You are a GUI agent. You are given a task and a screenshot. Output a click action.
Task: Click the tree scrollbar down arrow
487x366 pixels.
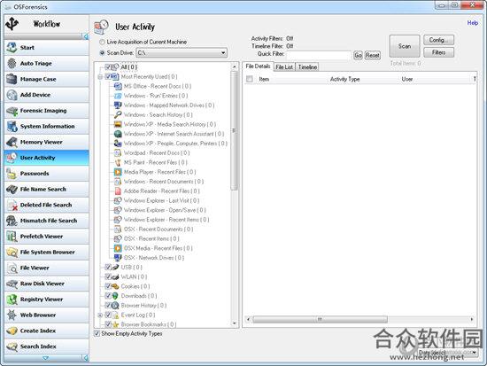point(234,323)
